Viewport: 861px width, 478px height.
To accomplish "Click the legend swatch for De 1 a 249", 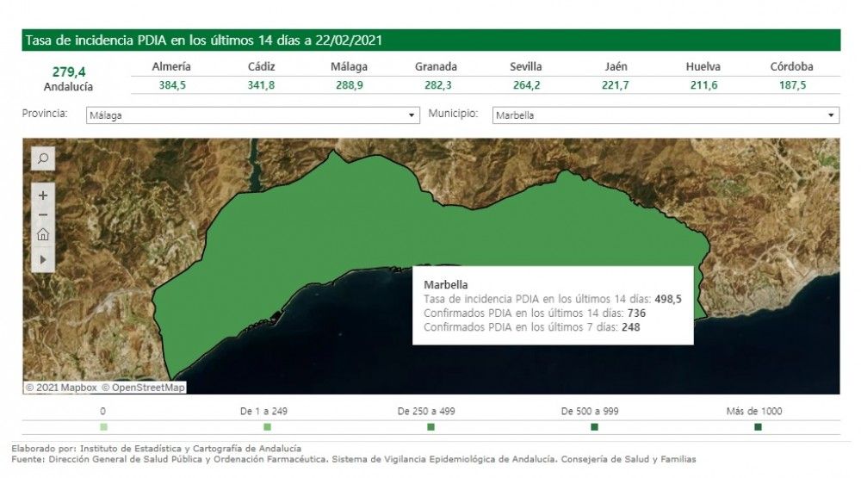I will 268,427.
